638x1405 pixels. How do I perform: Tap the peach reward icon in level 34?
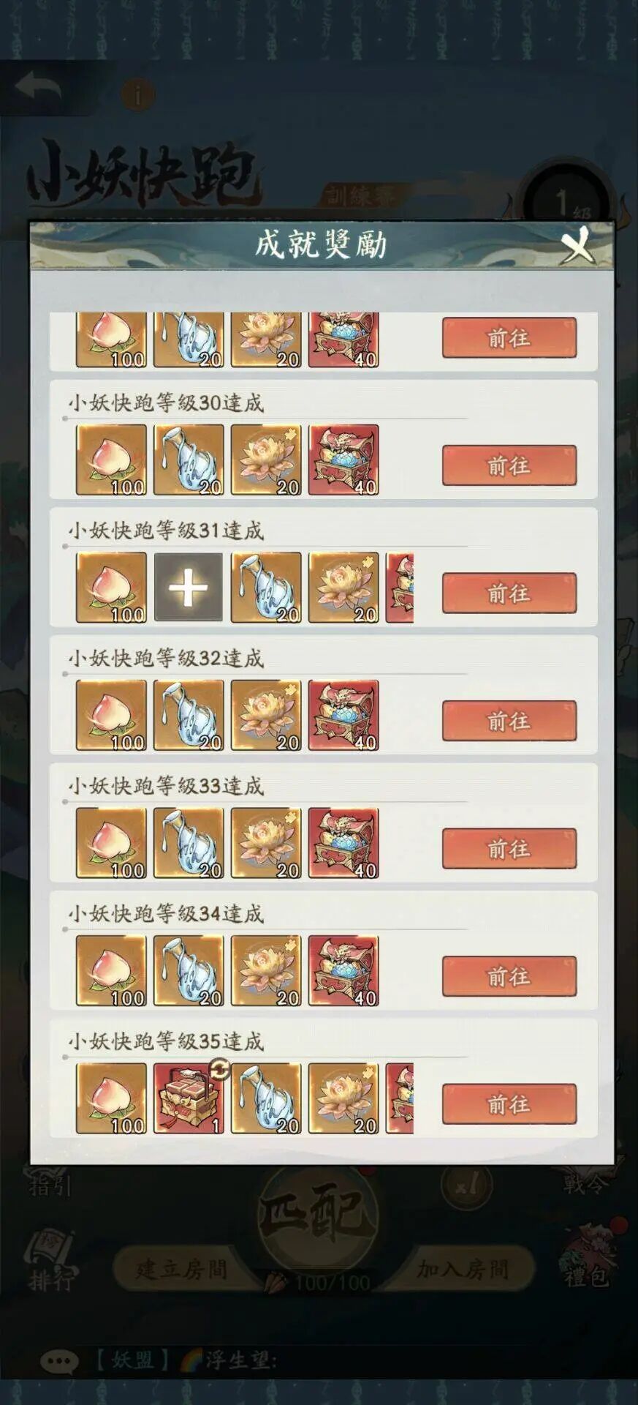(111, 971)
